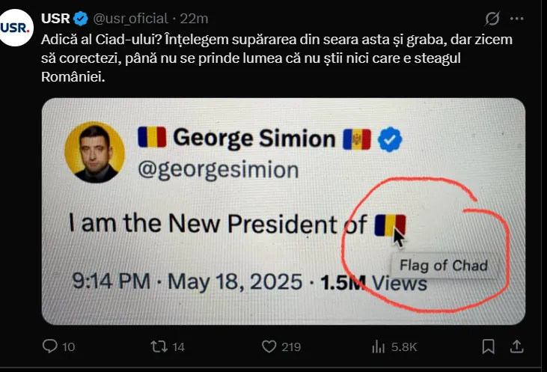Click the USR display name
The image size is (547, 372).
pos(56,18)
